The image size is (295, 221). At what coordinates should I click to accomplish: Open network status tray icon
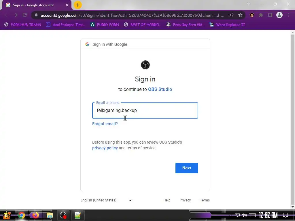(237, 215)
